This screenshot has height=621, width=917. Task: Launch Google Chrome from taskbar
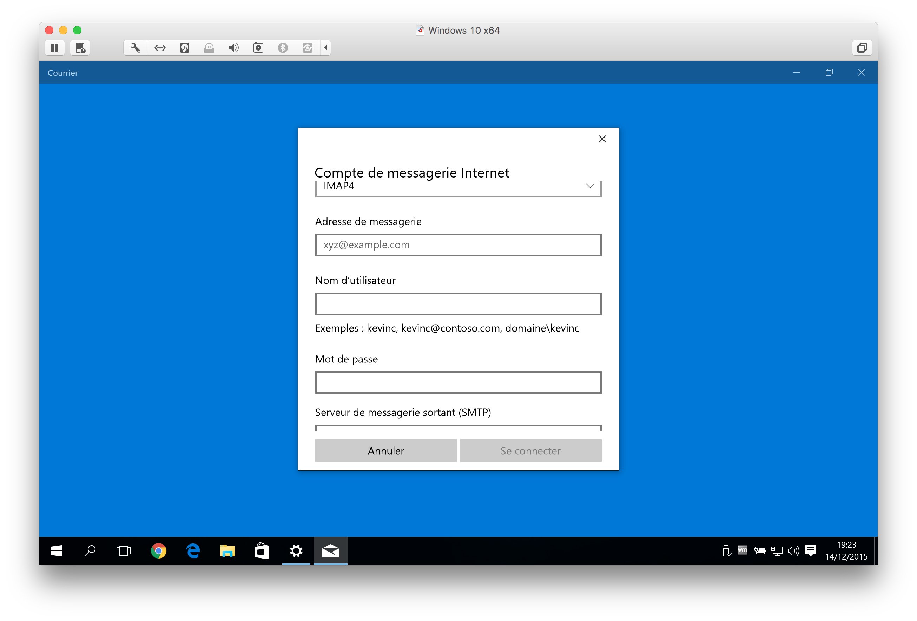tap(159, 551)
